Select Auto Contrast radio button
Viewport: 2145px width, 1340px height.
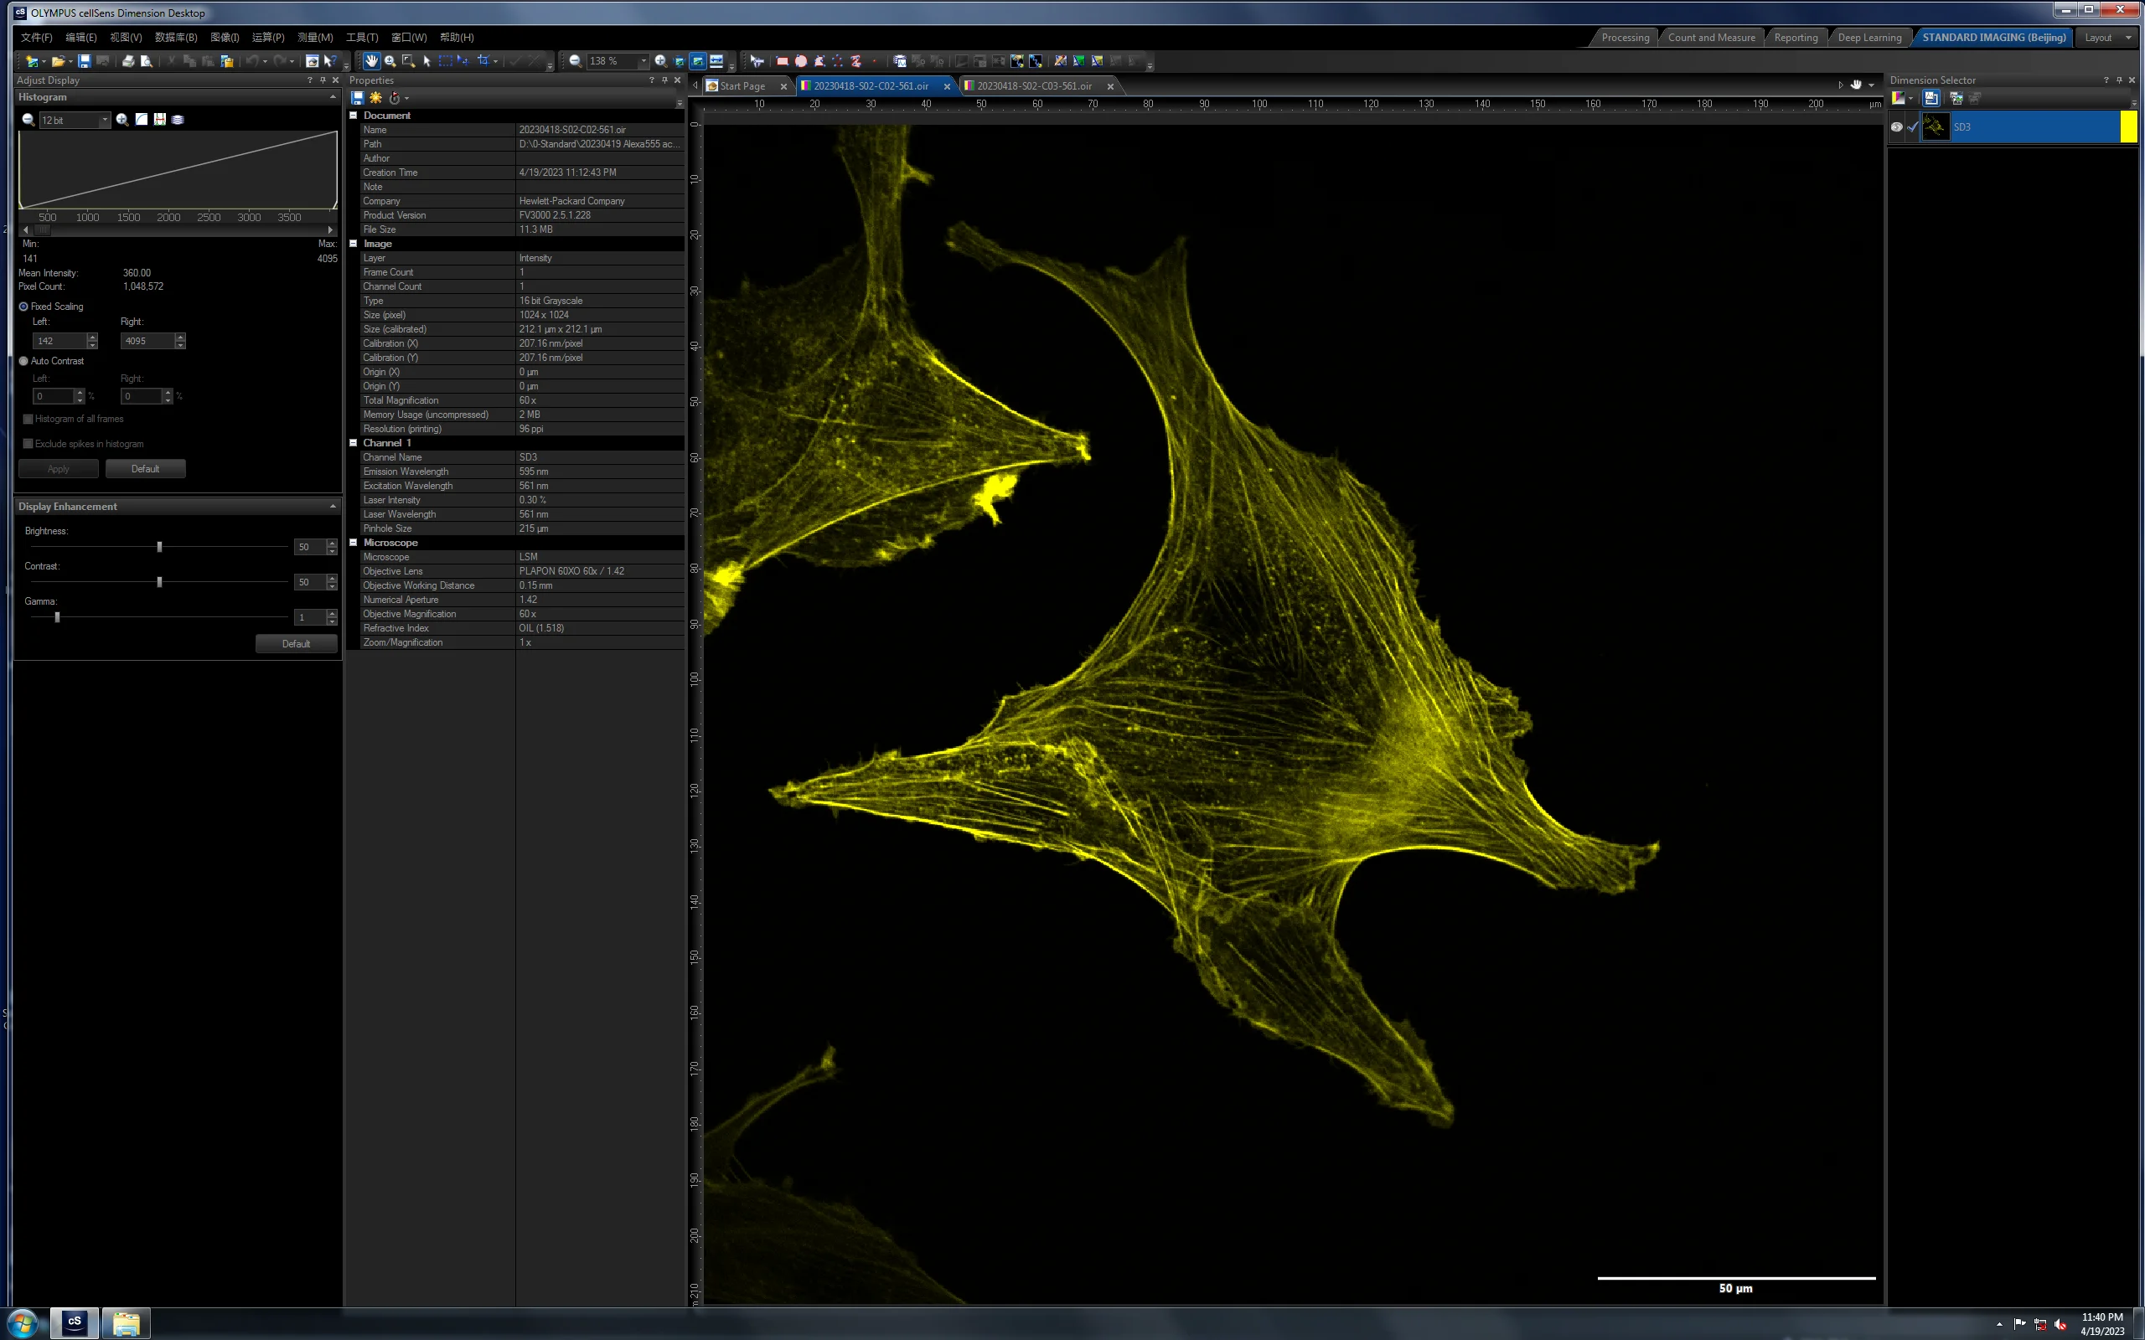24,361
